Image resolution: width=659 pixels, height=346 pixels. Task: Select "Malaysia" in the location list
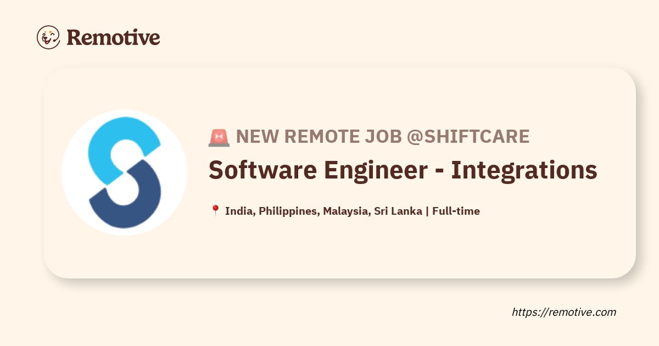coord(346,211)
